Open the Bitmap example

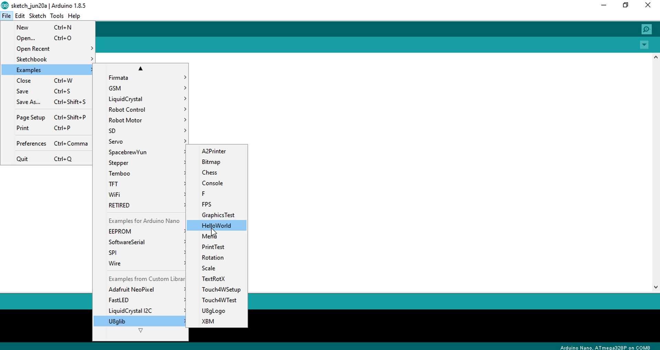click(217, 162)
